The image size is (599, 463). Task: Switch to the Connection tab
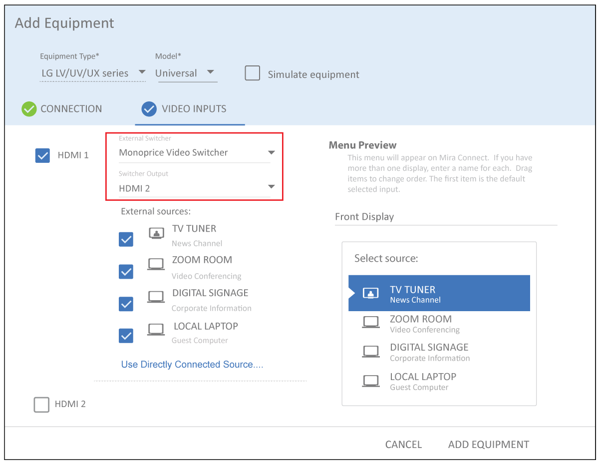62,109
